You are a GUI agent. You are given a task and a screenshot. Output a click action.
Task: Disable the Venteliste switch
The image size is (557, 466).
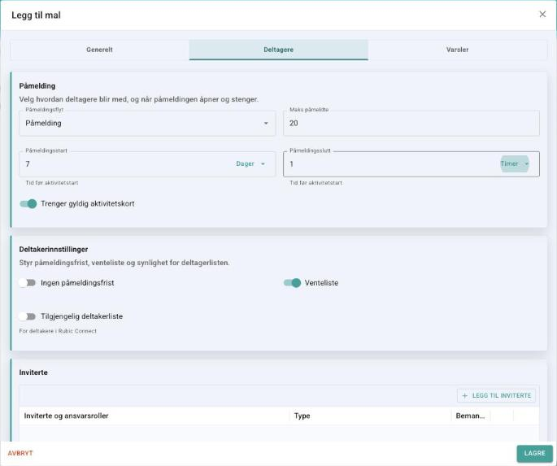tap(292, 283)
